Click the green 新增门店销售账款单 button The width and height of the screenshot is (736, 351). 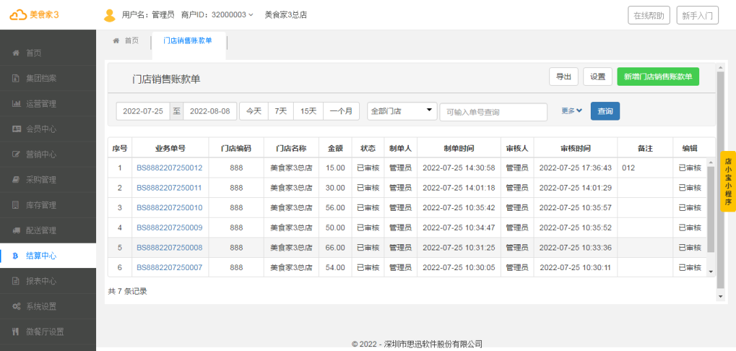(658, 77)
